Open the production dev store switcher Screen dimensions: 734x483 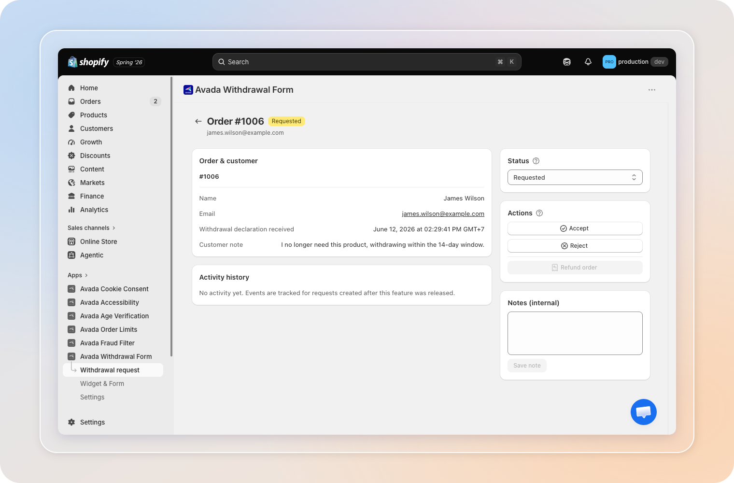pyautogui.click(x=635, y=62)
